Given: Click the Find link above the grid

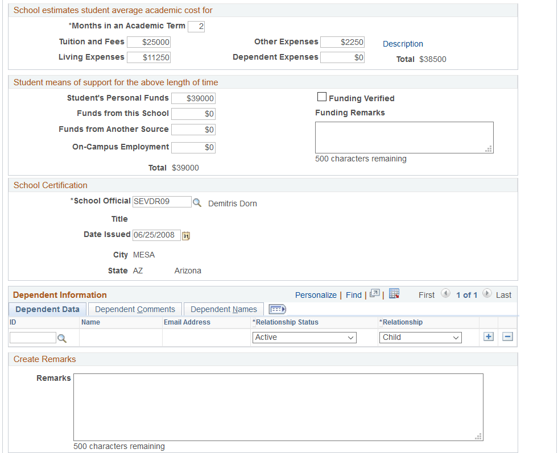Looking at the screenshot, I should click(x=353, y=294).
